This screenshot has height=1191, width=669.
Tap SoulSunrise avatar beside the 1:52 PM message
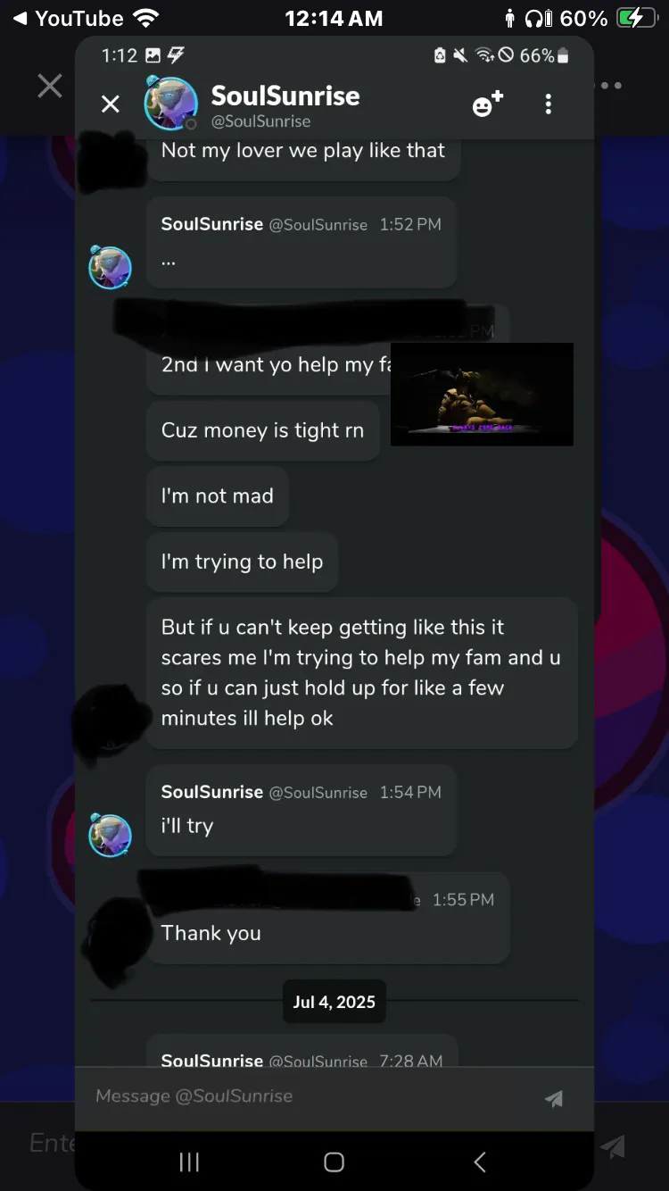(x=110, y=267)
